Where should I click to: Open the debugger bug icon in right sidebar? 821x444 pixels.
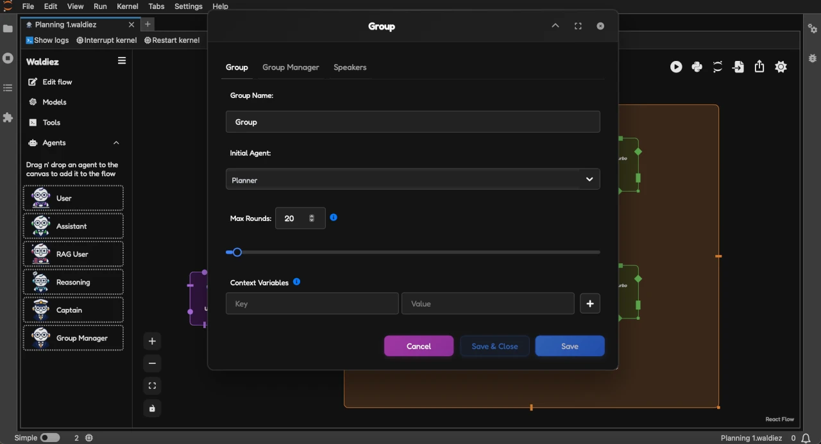tap(813, 58)
